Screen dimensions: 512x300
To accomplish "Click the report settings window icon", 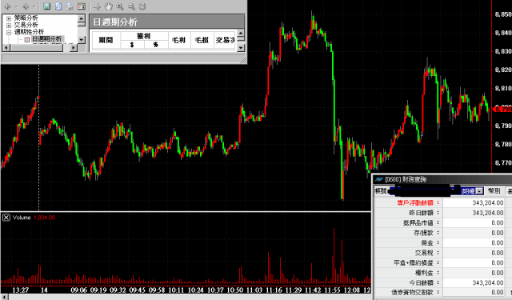I will tap(82, 6).
